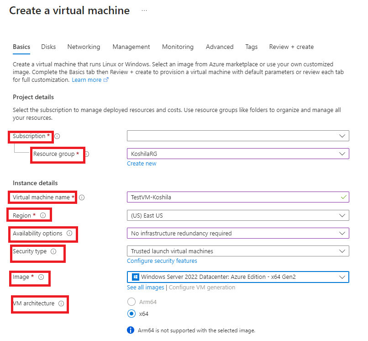Screen dimensions: 368x341
Task: Select the x64 architecture radio button
Action: point(131,314)
